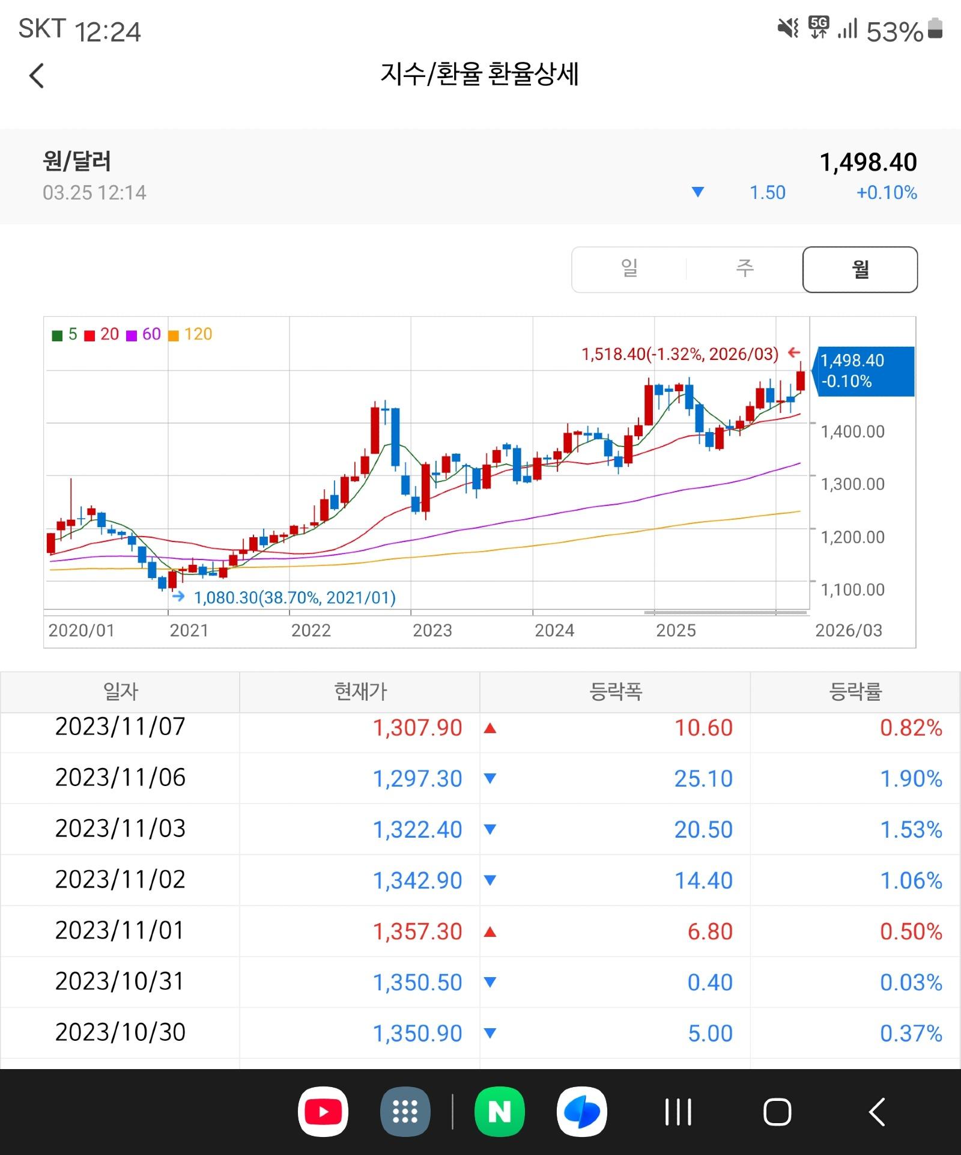Tap the 등락률 column header

click(x=855, y=692)
